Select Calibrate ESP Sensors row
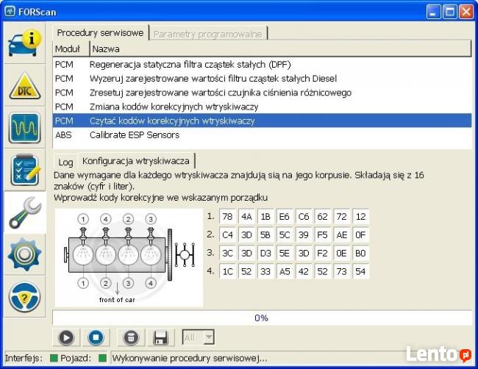The width and height of the screenshot is (478, 369). click(x=263, y=135)
